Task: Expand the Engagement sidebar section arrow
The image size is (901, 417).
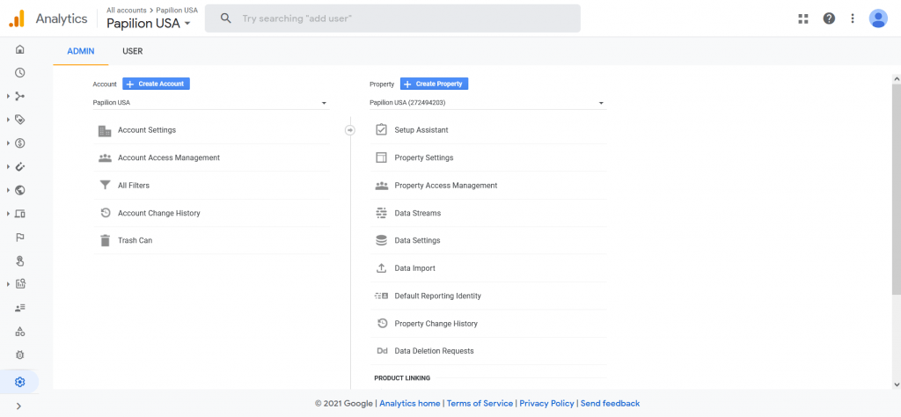Action: [x=9, y=120]
